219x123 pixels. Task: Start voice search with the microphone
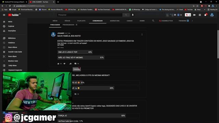click(133, 15)
